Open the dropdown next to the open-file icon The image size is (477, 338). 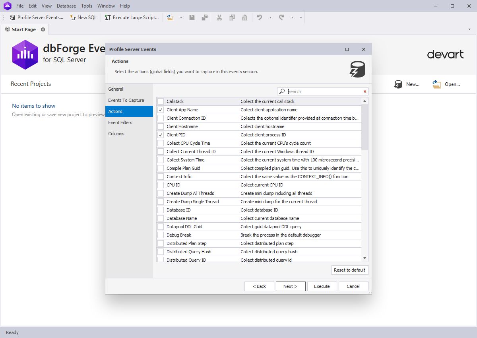coord(181,17)
